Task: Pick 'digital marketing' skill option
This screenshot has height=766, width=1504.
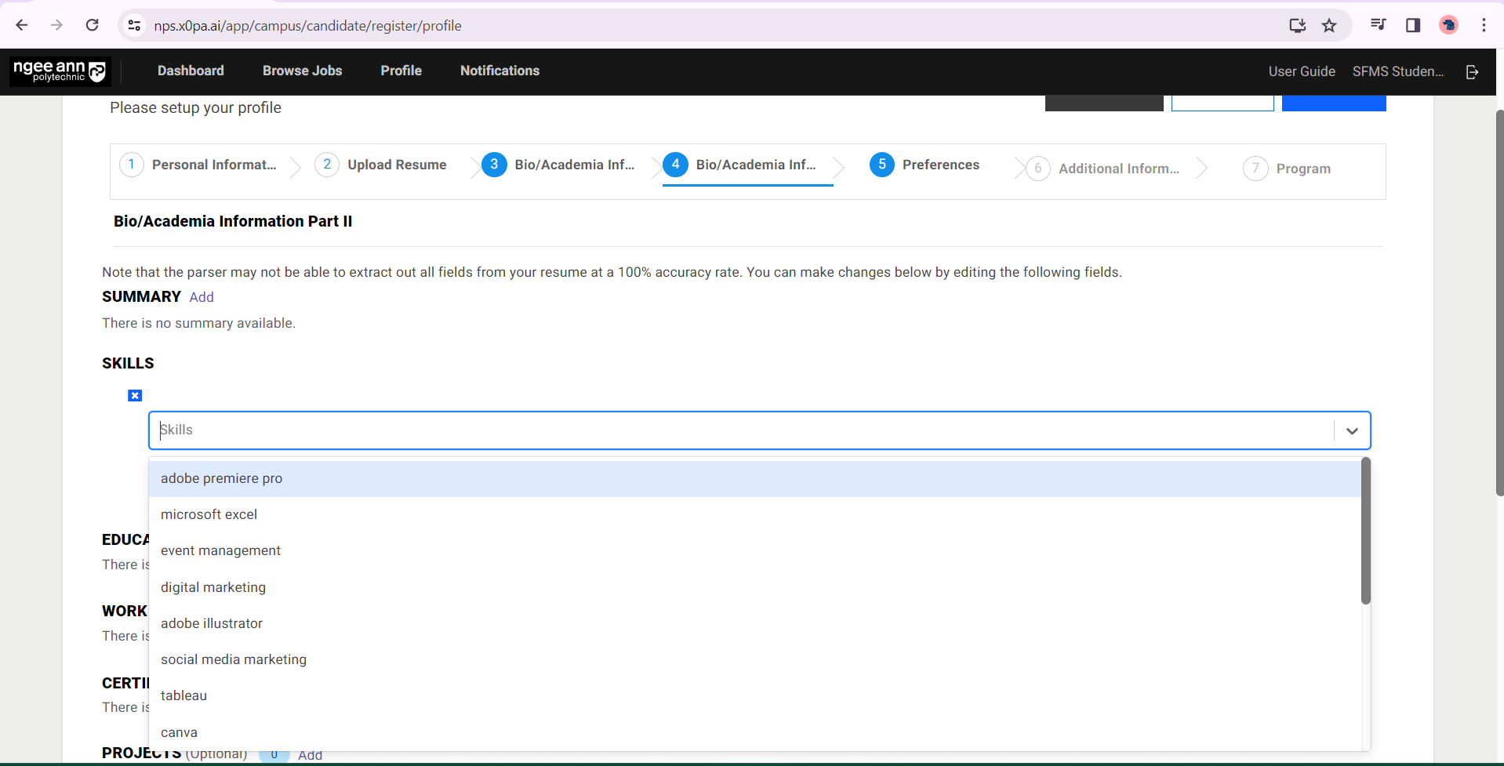Action: tap(213, 587)
